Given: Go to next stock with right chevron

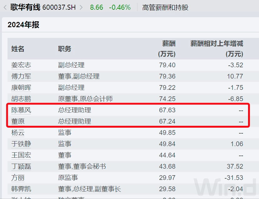Looking at the screenshot, I should click(x=81, y=8).
